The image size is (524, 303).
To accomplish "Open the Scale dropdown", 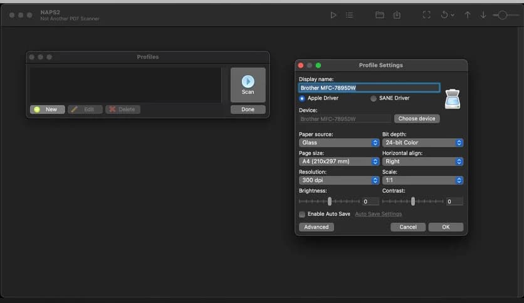I will pos(422,180).
